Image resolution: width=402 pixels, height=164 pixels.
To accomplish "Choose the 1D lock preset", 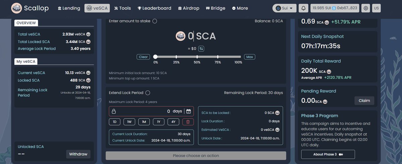I will coord(115,122).
